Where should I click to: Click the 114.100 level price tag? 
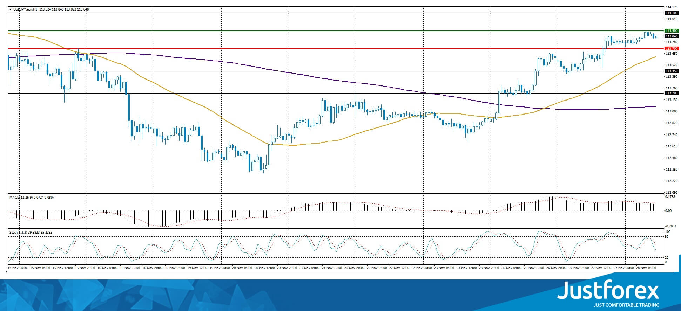coord(672,13)
